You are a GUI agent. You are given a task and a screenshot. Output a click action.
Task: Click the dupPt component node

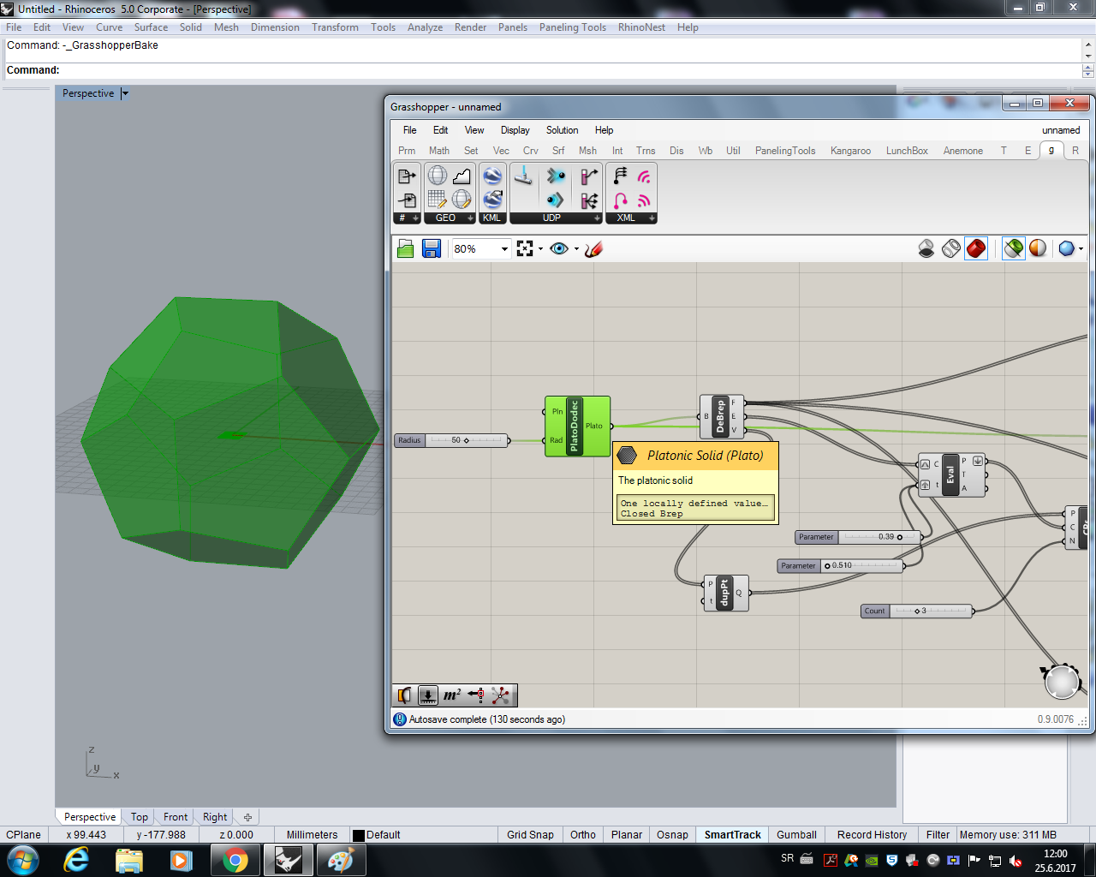[724, 593]
